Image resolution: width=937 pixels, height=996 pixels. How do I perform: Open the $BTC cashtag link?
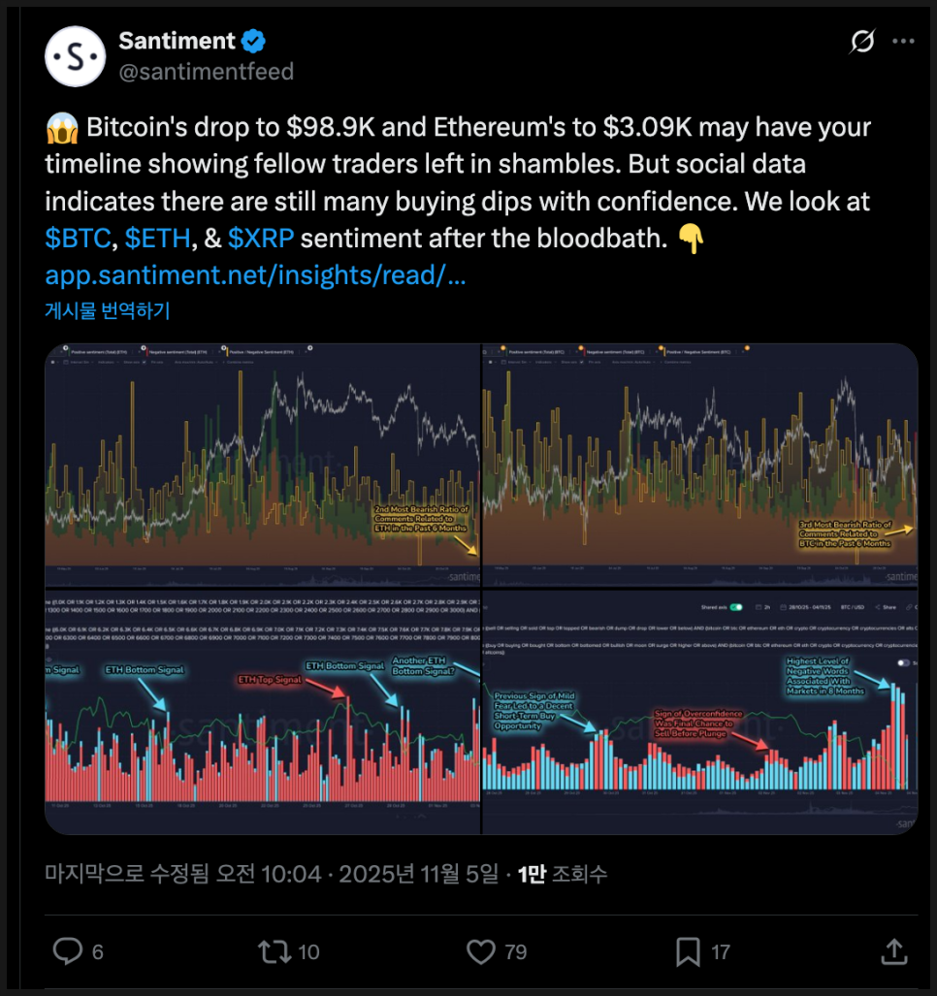[x=78, y=239]
